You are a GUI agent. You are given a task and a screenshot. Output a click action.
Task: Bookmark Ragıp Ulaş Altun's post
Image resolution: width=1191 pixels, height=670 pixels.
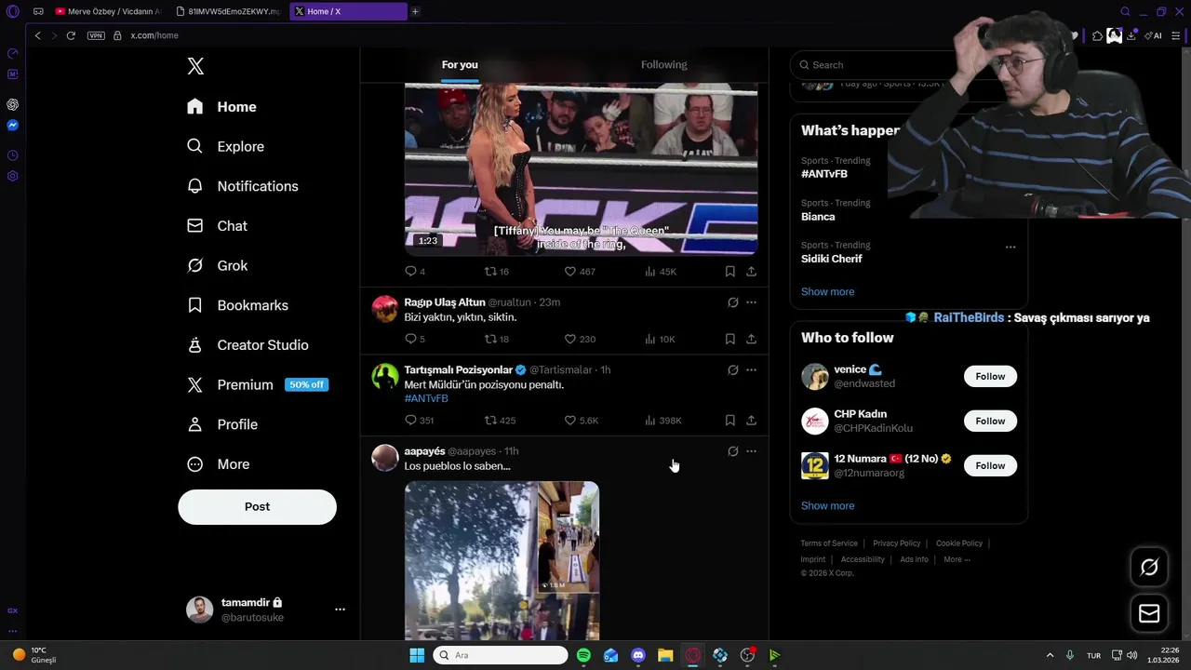point(730,339)
